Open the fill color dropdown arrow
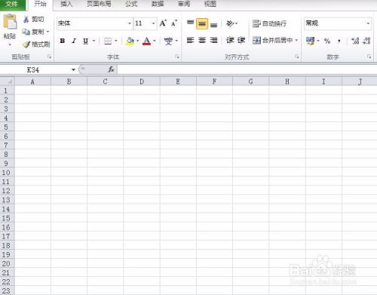Viewport: 377px width, 295px height. pos(137,41)
